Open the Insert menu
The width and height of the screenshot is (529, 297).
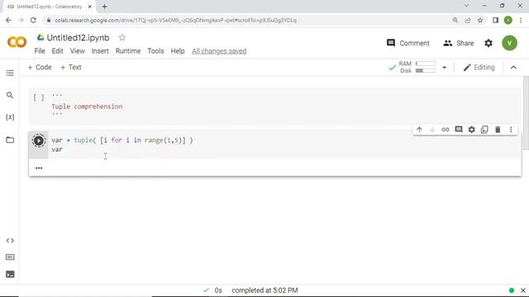coord(100,51)
